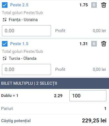The image size is (109, 126).
Task: Click the 1.75 odds value
Action: pos(83,5)
